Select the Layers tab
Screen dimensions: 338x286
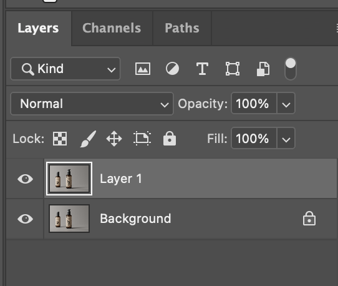[38, 28]
